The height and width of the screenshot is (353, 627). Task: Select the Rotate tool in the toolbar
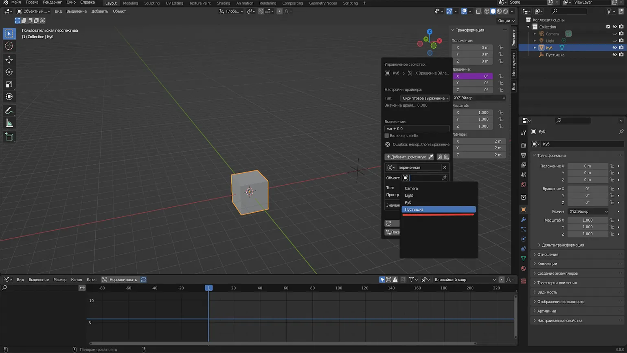click(9, 72)
